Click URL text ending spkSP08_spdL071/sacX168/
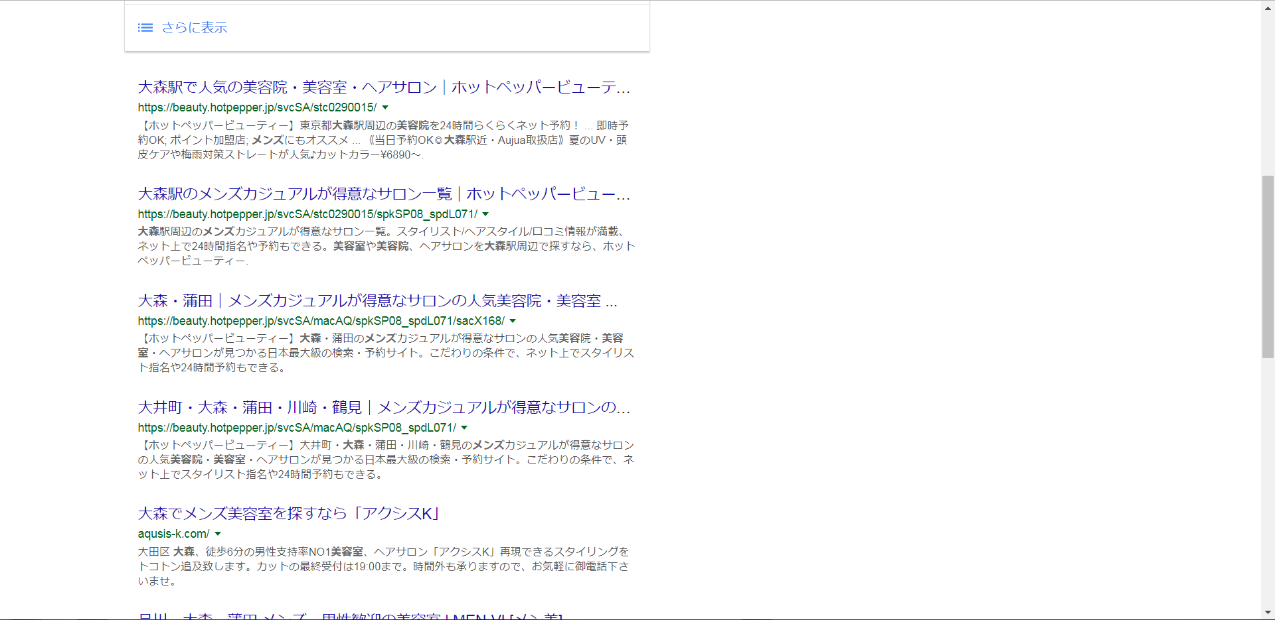This screenshot has width=1275, height=620. pos(321,321)
